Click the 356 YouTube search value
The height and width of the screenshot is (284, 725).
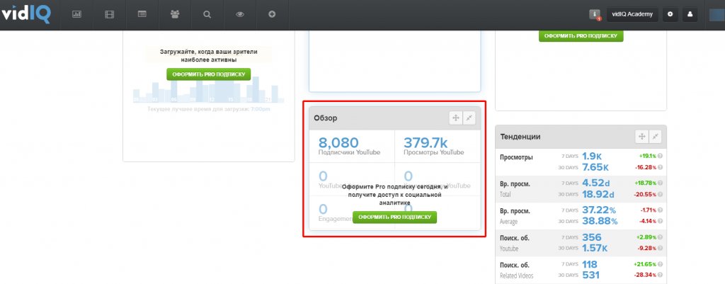coord(592,237)
